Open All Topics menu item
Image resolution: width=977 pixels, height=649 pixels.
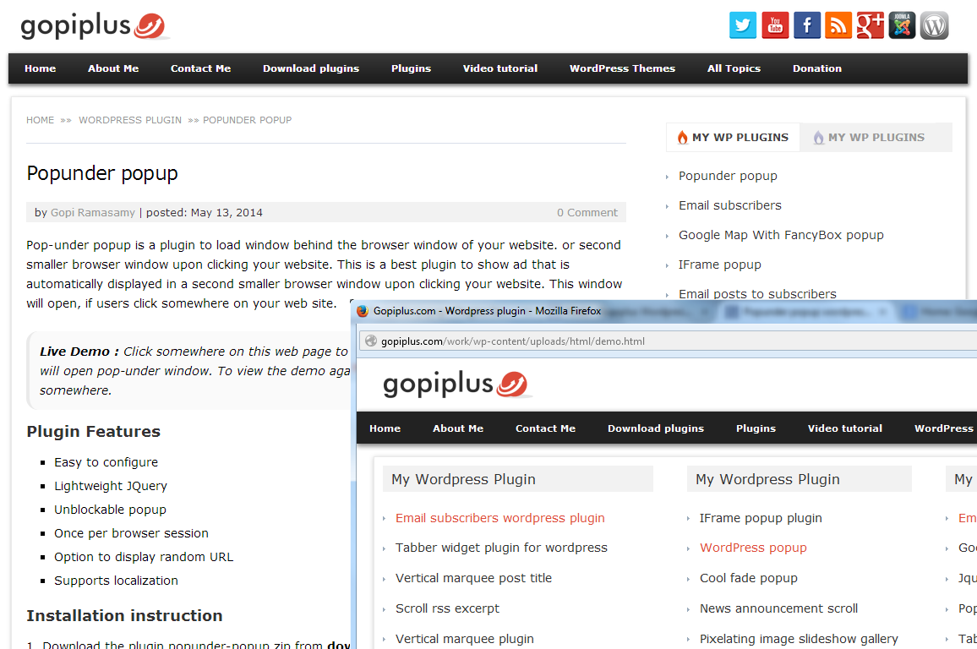[x=734, y=68]
